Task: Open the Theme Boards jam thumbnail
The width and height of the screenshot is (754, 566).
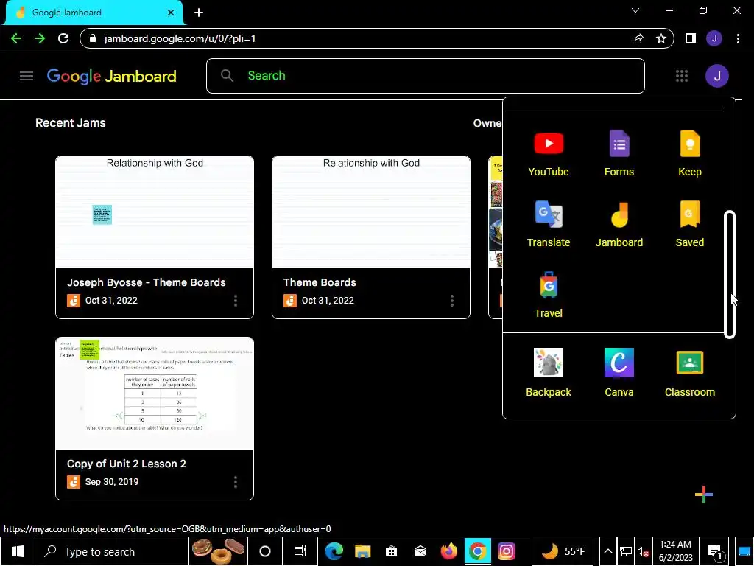Action: (371, 212)
